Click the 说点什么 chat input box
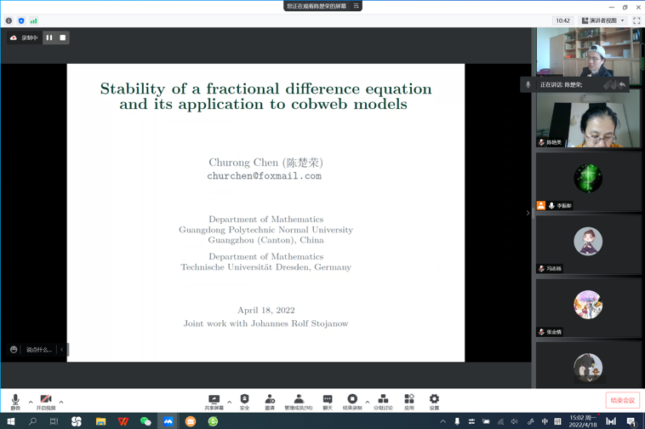The width and height of the screenshot is (645, 429). [x=38, y=349]
